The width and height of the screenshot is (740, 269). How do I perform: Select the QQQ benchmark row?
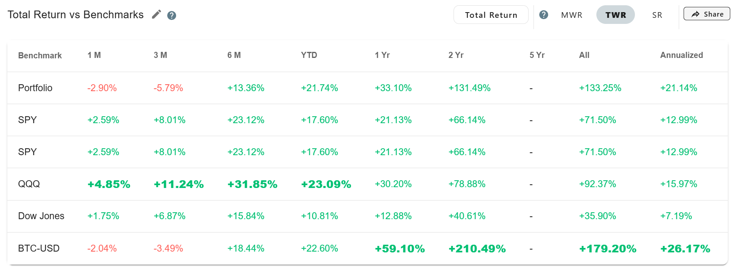point(29,184)
